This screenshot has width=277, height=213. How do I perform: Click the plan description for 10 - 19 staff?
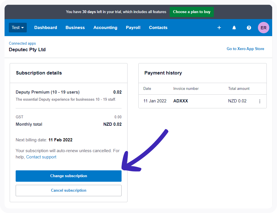pyautogui.click(x=66, y=99)
